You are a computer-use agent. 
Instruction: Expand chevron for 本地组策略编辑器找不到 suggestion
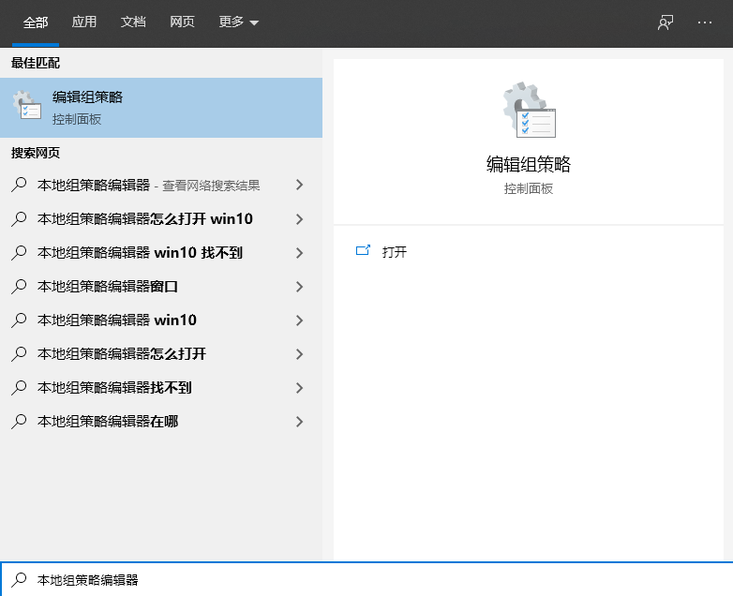pyautogui.click(x=299, y=388)
